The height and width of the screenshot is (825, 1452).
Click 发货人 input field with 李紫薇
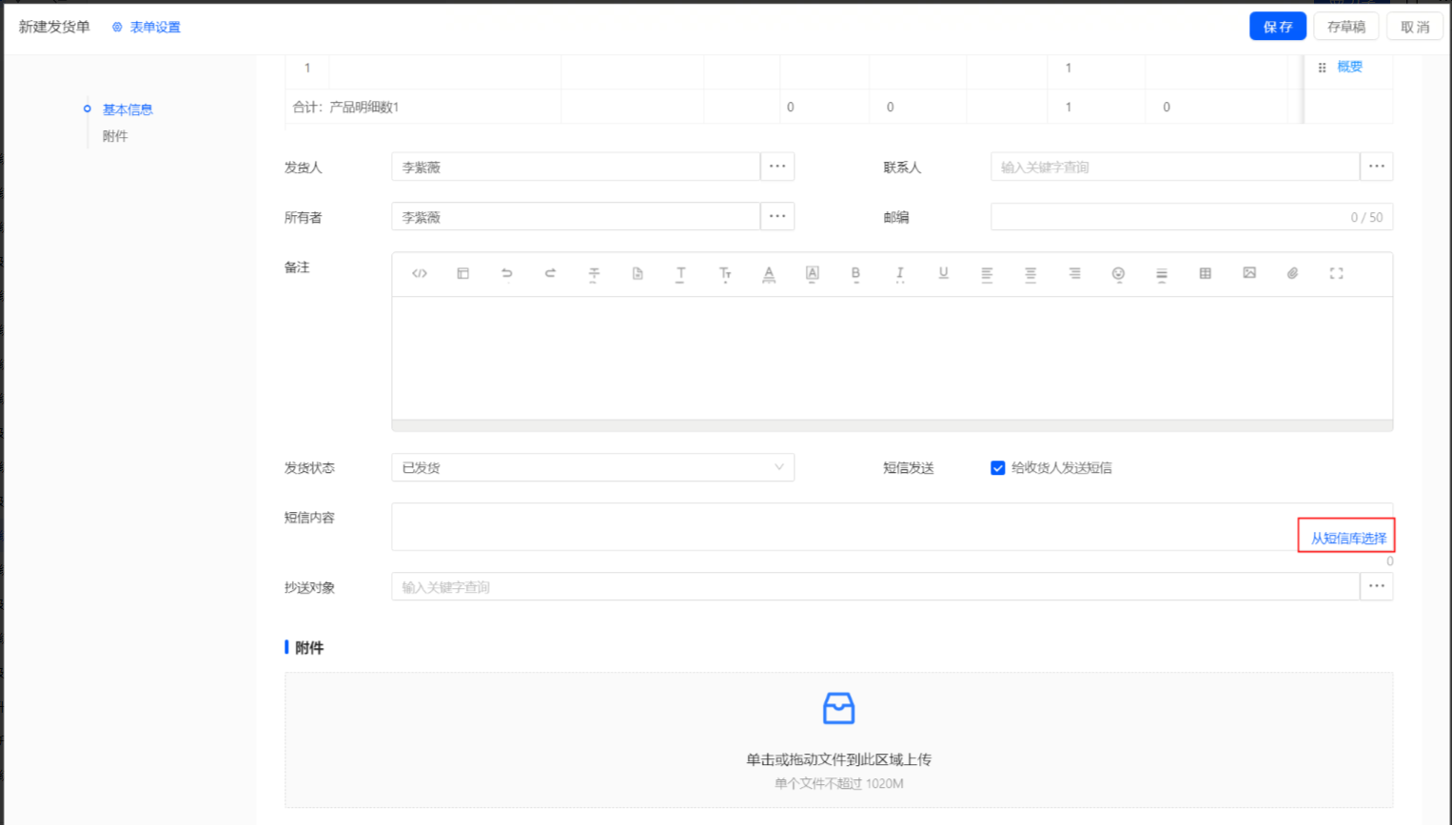576,167
